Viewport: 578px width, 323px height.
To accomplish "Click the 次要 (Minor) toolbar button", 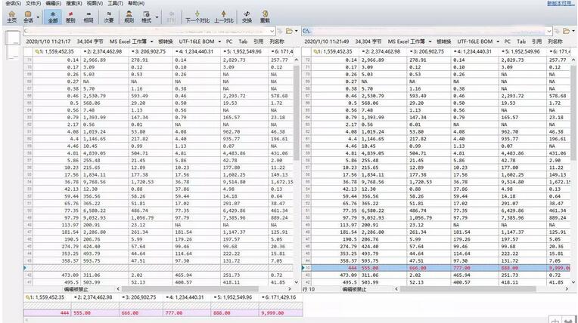I will 109,16.
